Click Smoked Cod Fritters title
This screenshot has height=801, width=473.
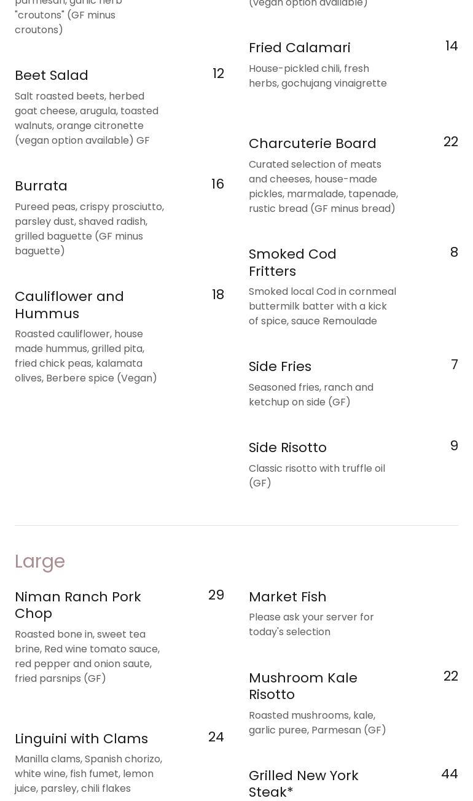292,262
